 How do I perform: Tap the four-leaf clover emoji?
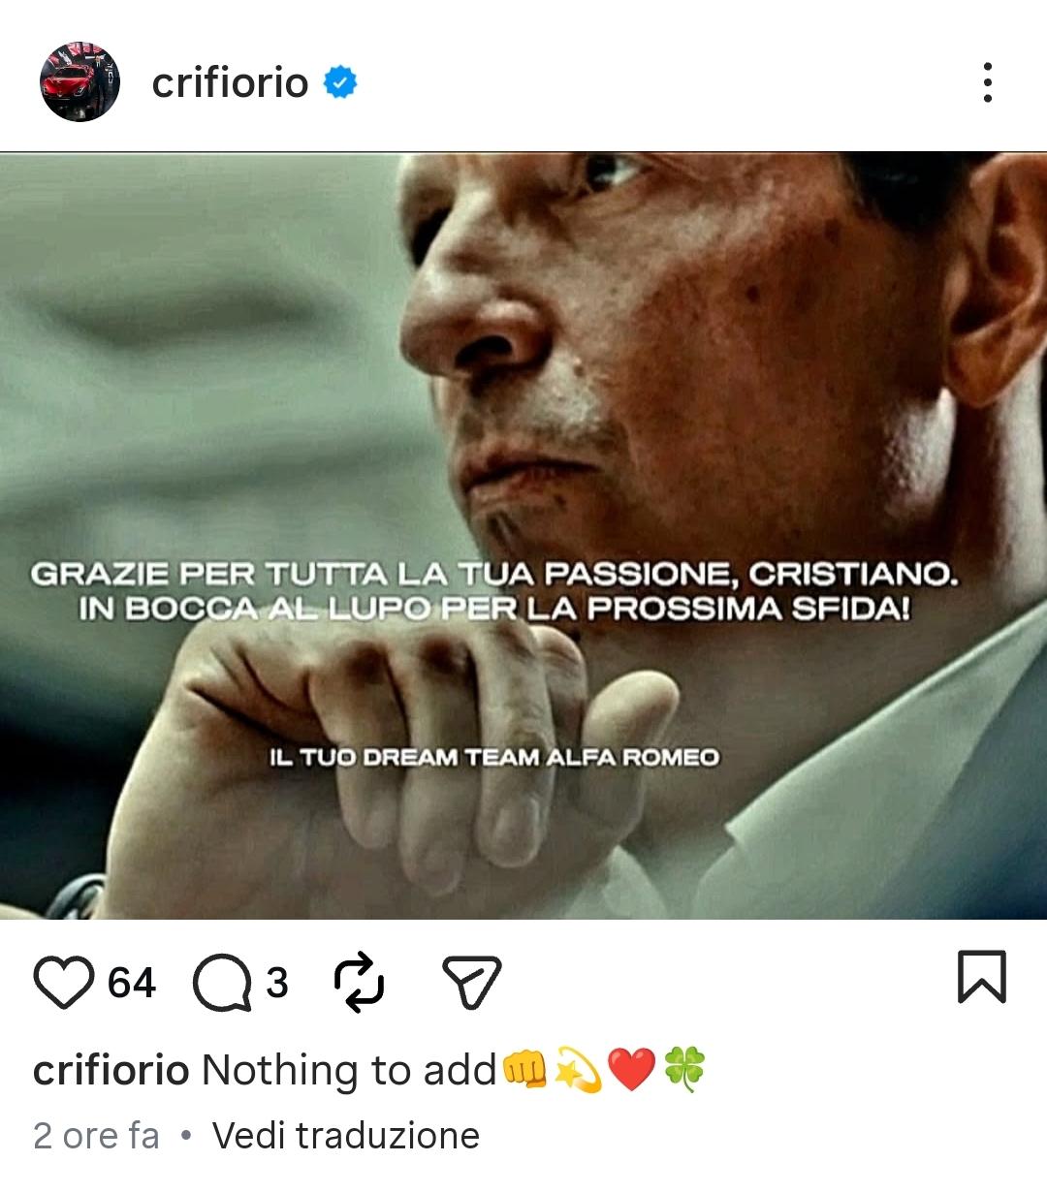684,1070
